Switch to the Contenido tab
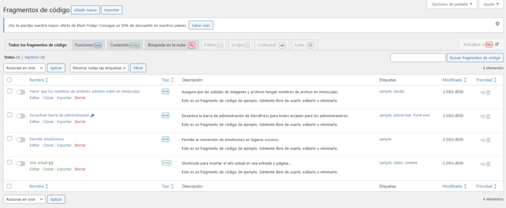 tap(125, 45)
